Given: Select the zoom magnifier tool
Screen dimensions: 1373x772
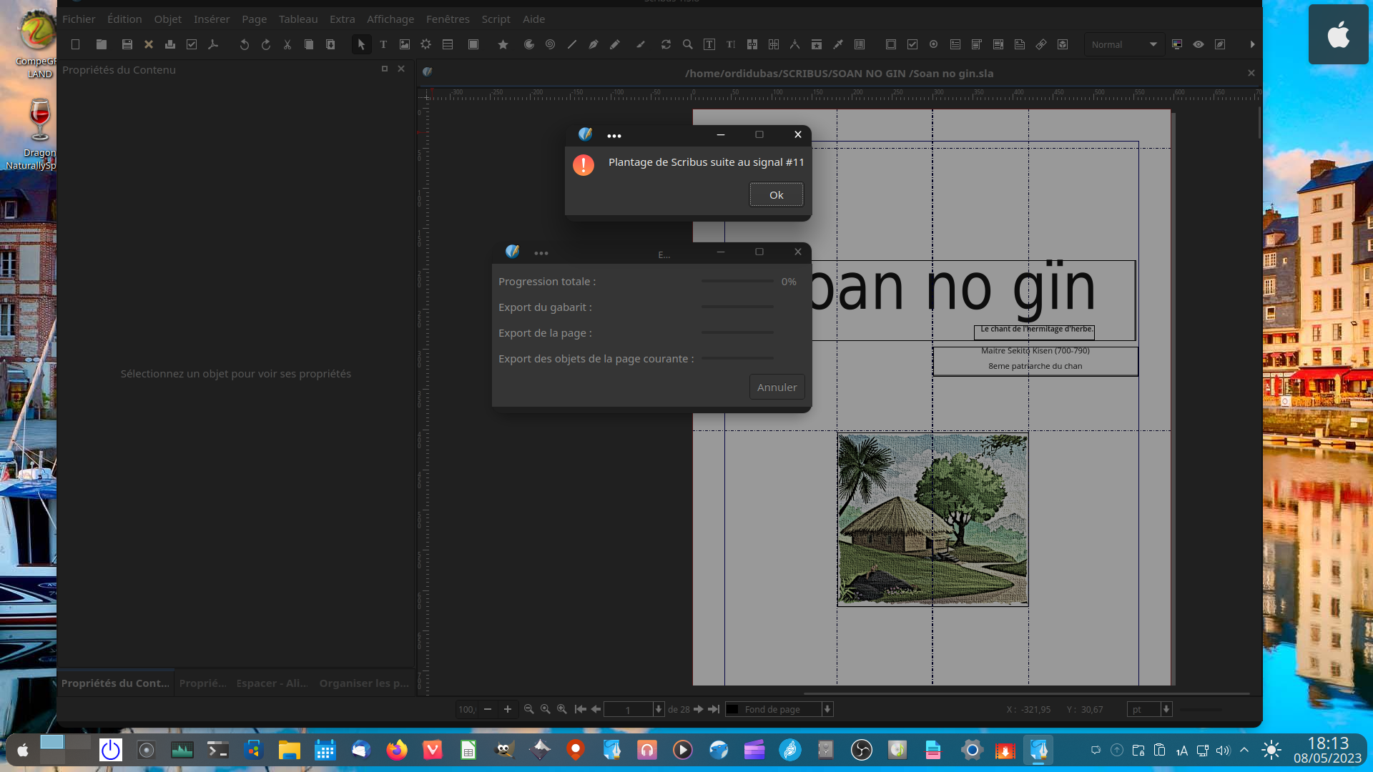Looking at the screenshot, I should tap(687, 44).
